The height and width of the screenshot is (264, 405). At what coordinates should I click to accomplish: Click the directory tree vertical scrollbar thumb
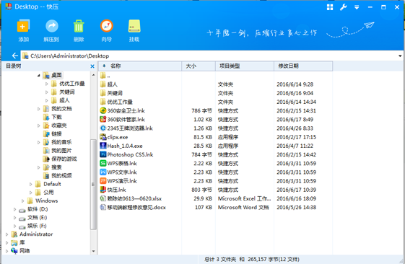[x=94, y=184]
